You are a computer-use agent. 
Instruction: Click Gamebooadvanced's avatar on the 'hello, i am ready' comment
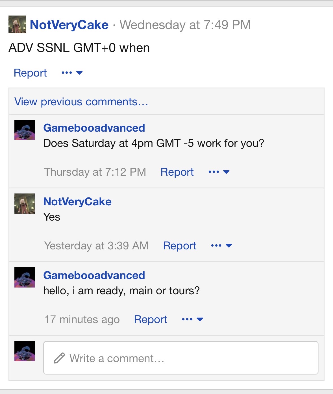point(25,277)
